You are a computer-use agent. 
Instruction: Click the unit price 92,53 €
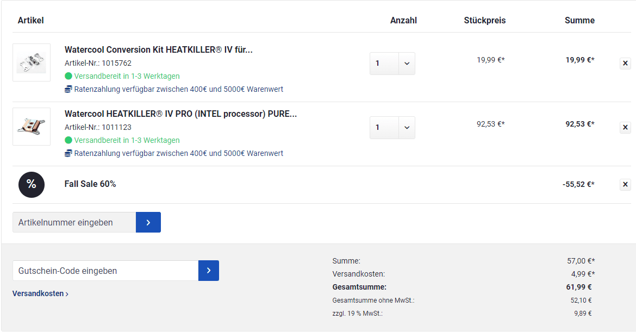[x=490, y=124]
